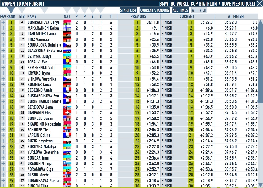Click rank badge 13 for BESCOND Anais
The image size is (263, 188).
[11, 90]
